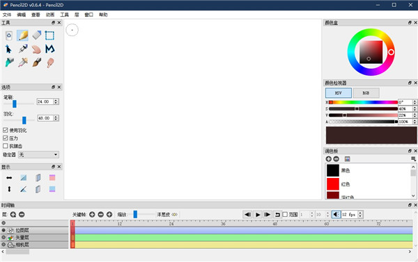Select the Brush tool
This screenshot has height=262, width=418.
pyautogui.click(x=37, y=63)
